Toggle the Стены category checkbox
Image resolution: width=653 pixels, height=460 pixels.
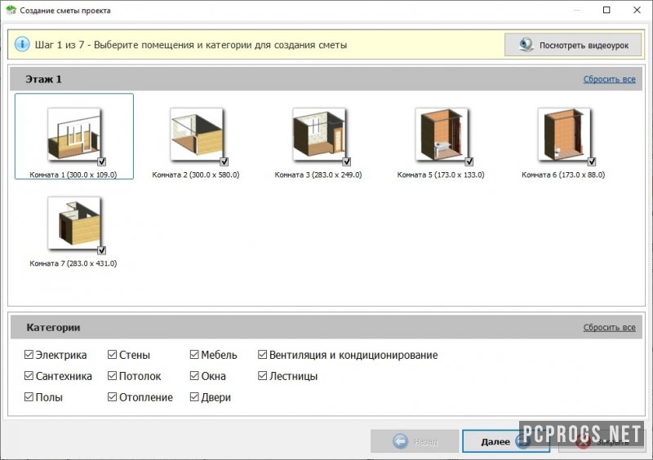[112, 355]
